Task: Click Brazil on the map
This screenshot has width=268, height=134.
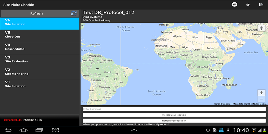Action: pos(108,72)
